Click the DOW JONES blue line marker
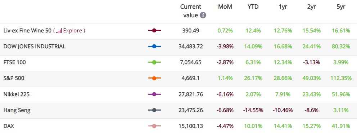This screenshot has height=134, width=357. coord(154,46)
